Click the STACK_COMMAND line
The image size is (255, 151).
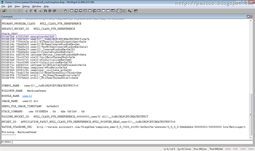pyautogui.click(x=43, y=111)
